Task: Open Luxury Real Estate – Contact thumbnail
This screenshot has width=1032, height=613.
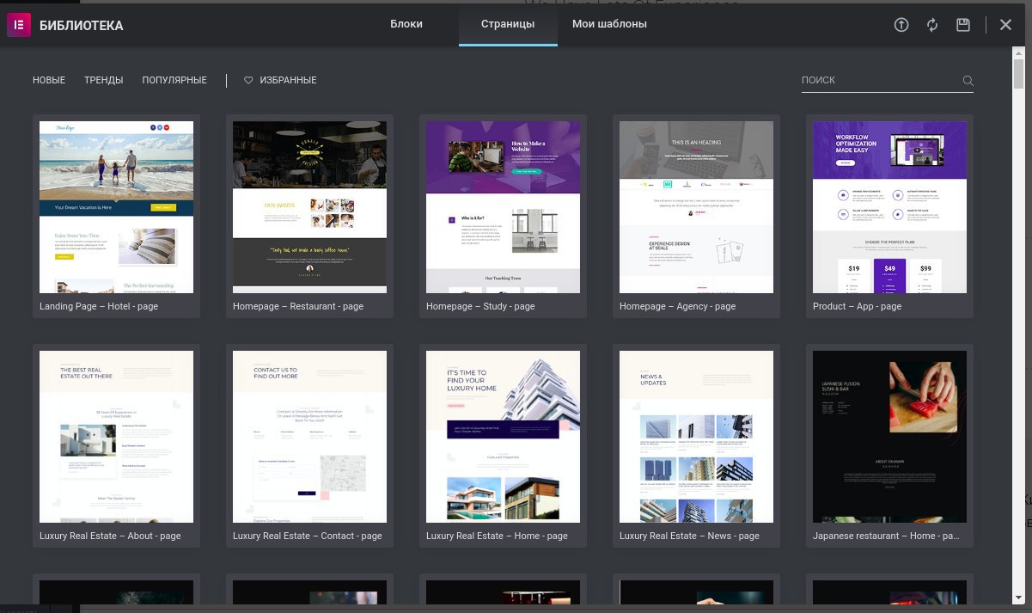Action: click(x=309, y=437)
